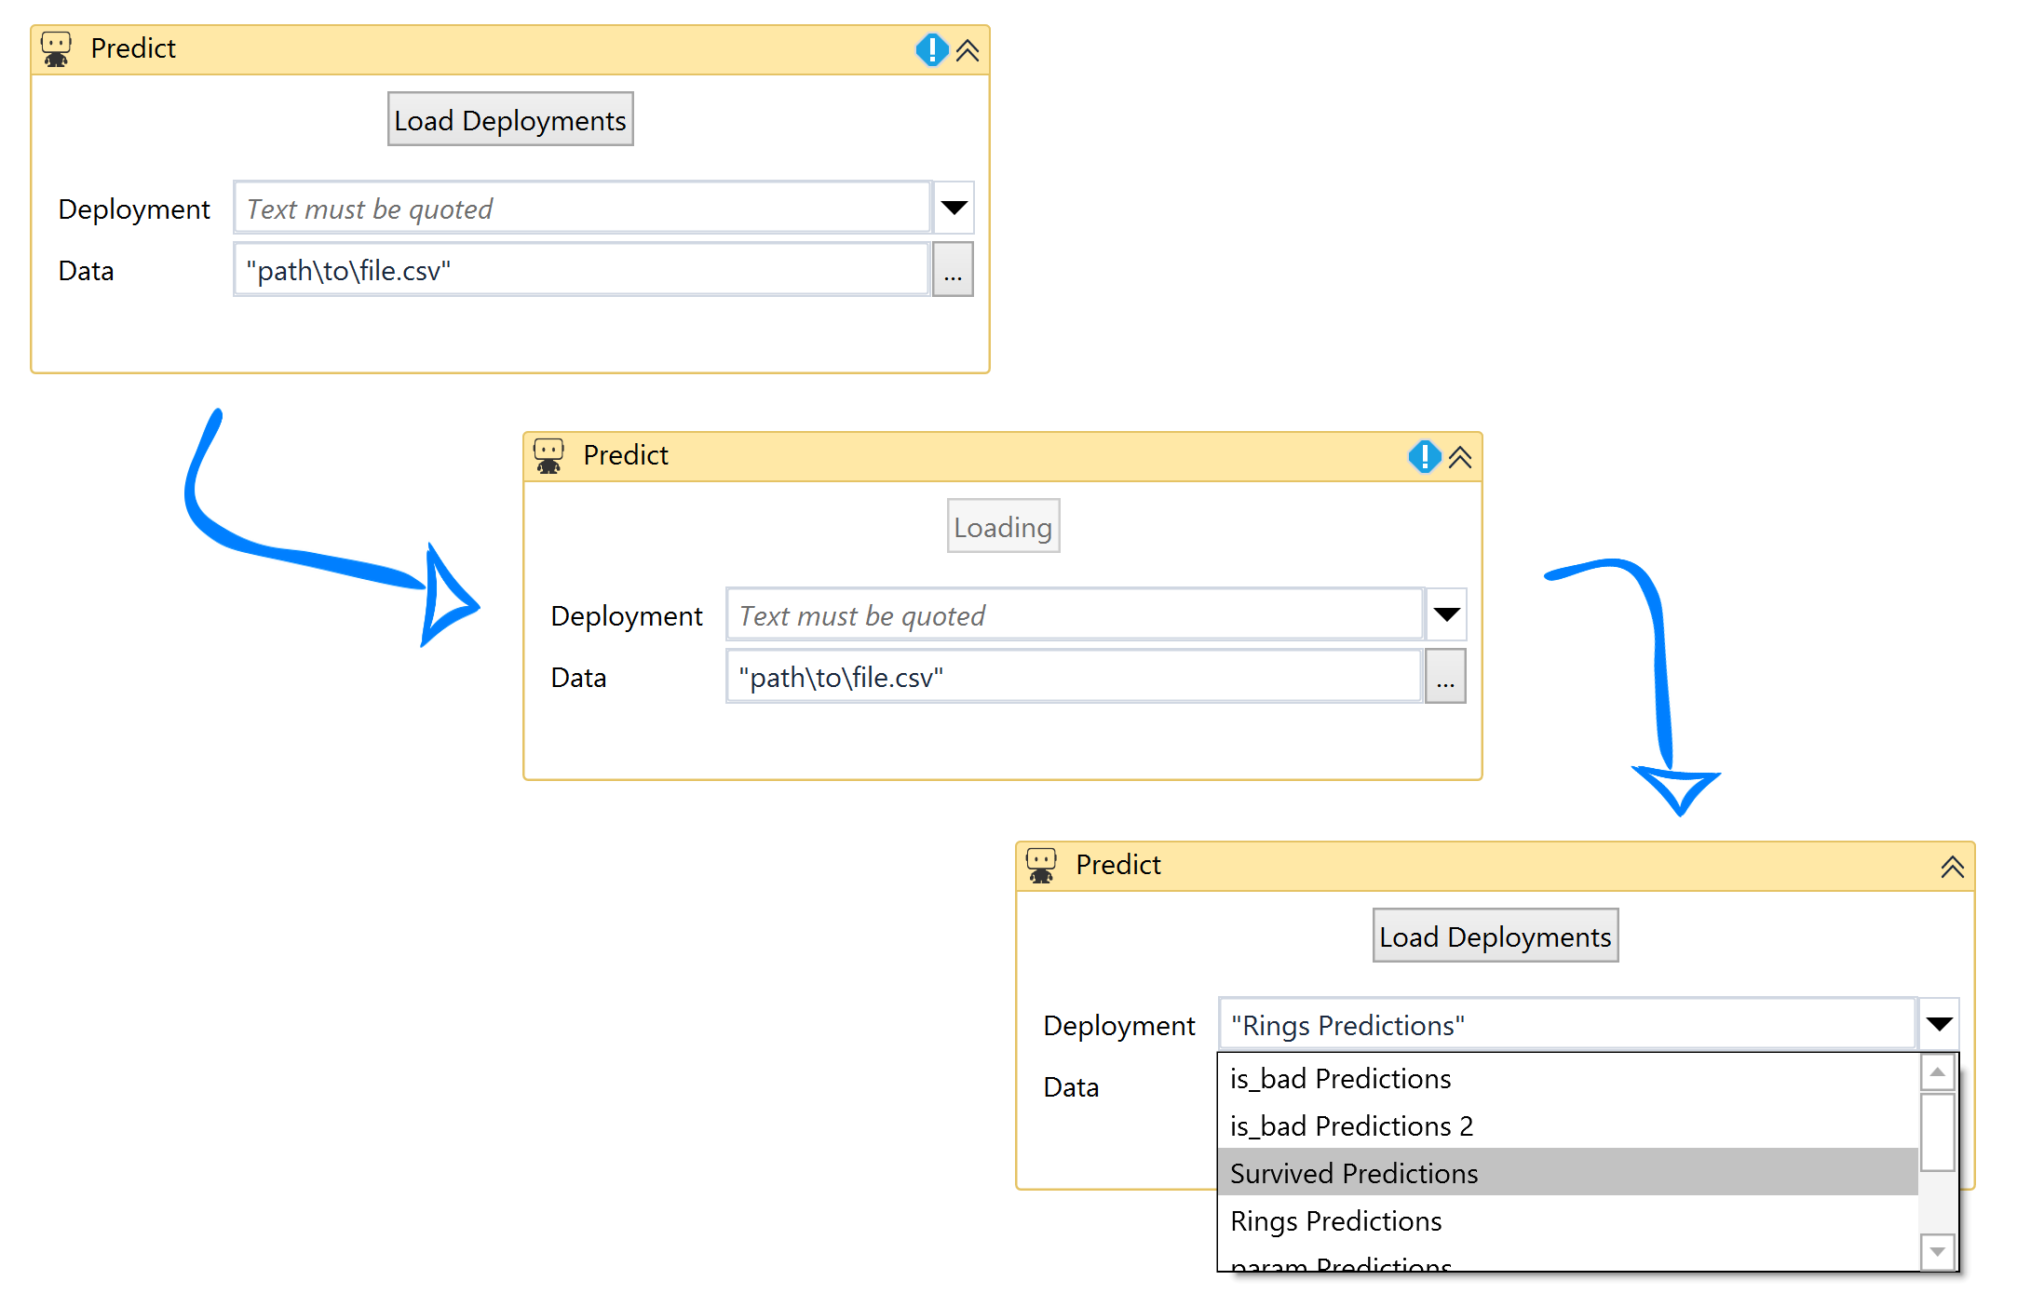Click the robot icon on bottom Predict activity
This screenshot has width=2017, height=1307.
coord(1041,865)
